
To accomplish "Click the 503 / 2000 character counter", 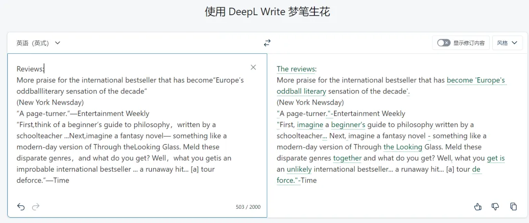I will [248, 207].
